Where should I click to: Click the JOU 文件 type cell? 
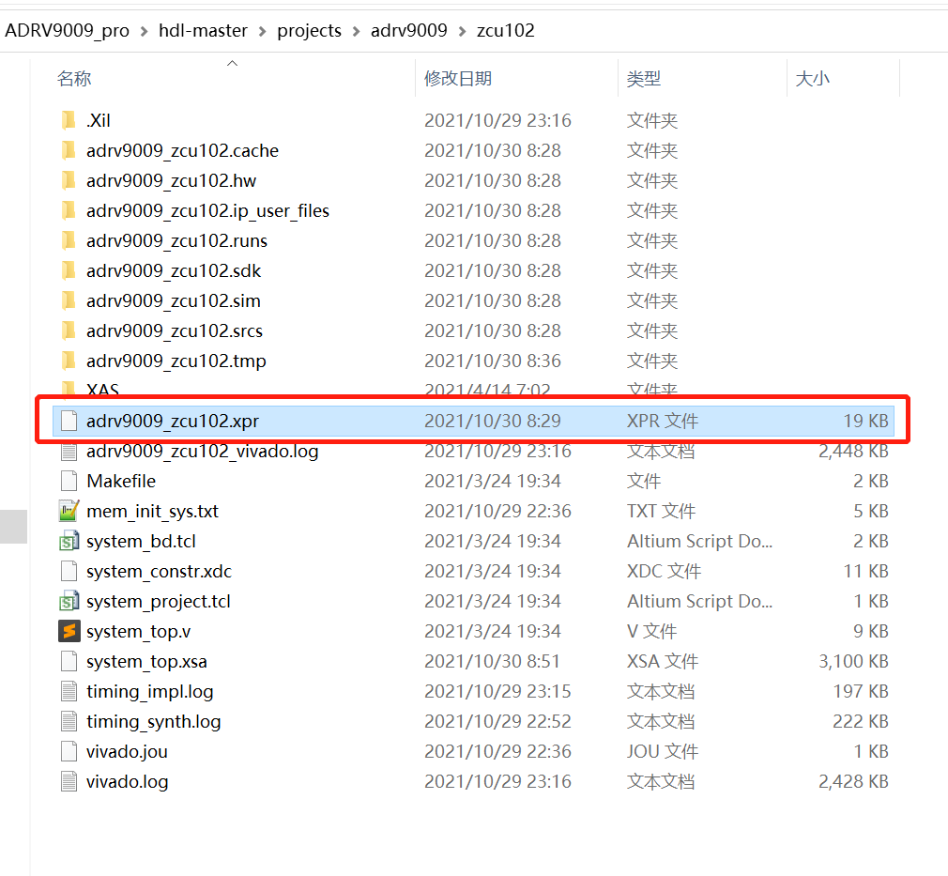click(662, 751)
